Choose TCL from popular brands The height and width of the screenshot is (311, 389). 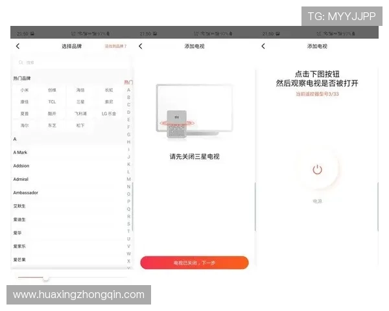pos(52,102)
